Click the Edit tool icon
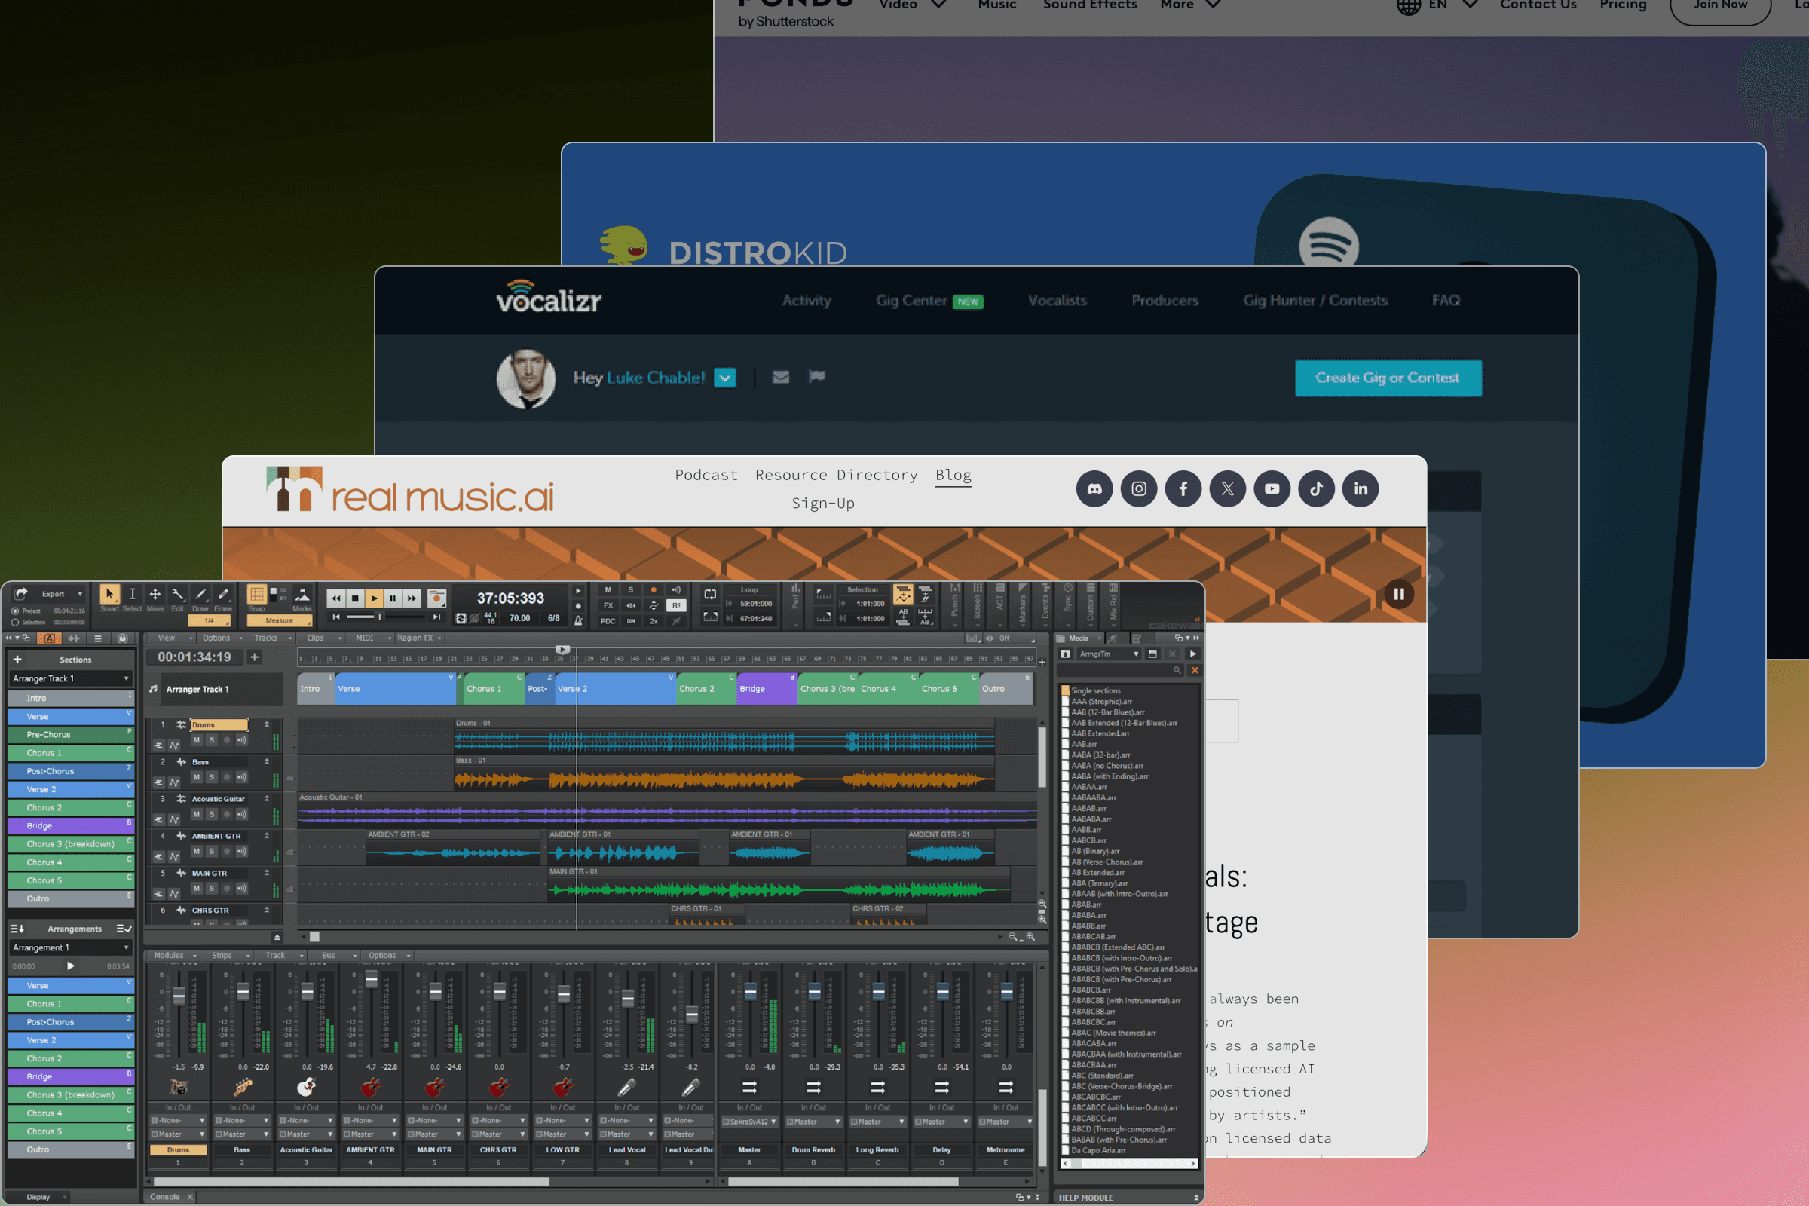Viewport: 1809px width, 1206px height. pos(178,594)
